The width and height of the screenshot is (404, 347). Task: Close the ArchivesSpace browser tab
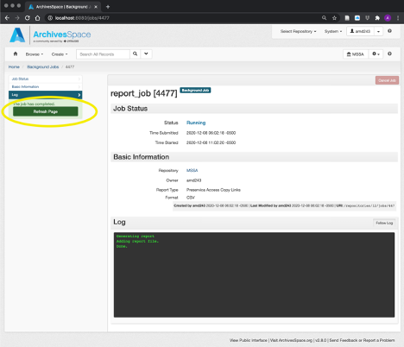[96, 7]
